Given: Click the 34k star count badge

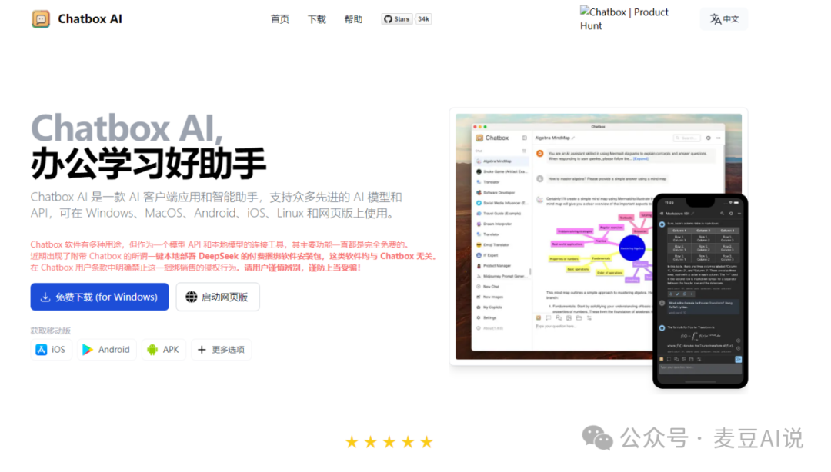Looking at the screenshot, I should pos(423,19).
